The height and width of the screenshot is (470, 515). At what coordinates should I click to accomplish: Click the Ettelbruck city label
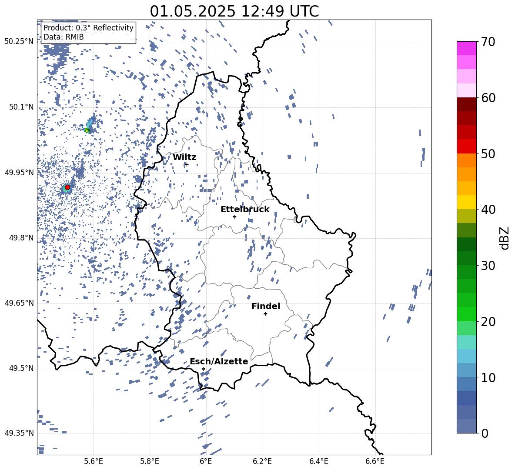click(x=245, y=210)
